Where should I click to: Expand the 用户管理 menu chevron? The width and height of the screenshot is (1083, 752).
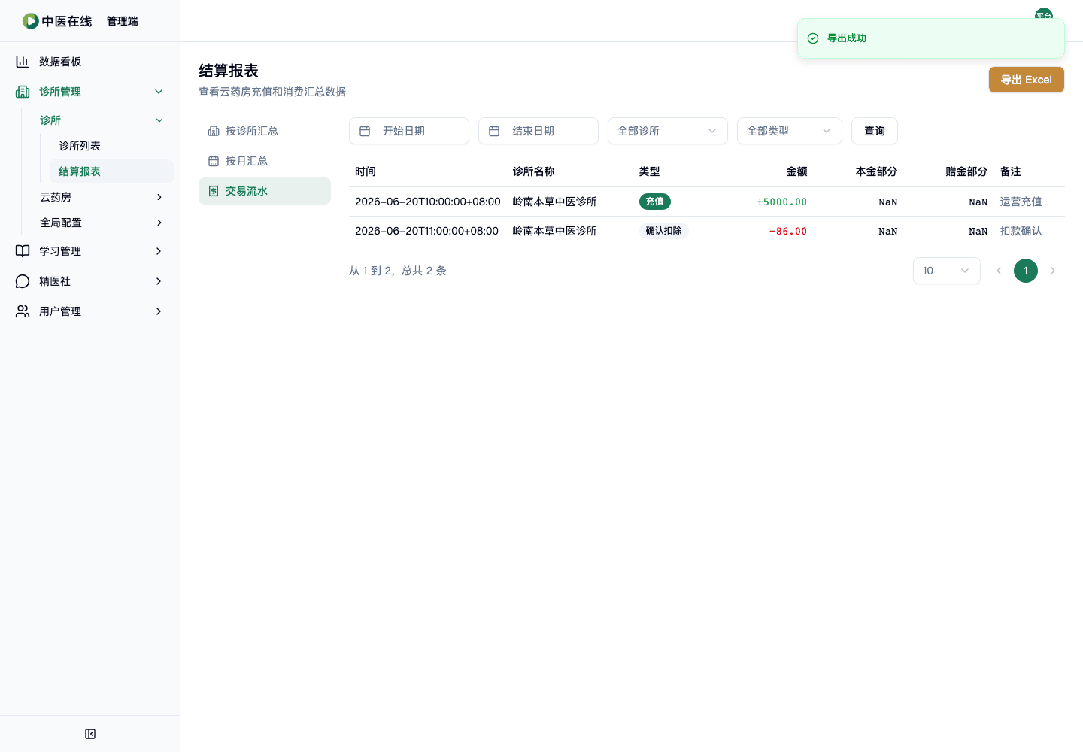point(159,311)
